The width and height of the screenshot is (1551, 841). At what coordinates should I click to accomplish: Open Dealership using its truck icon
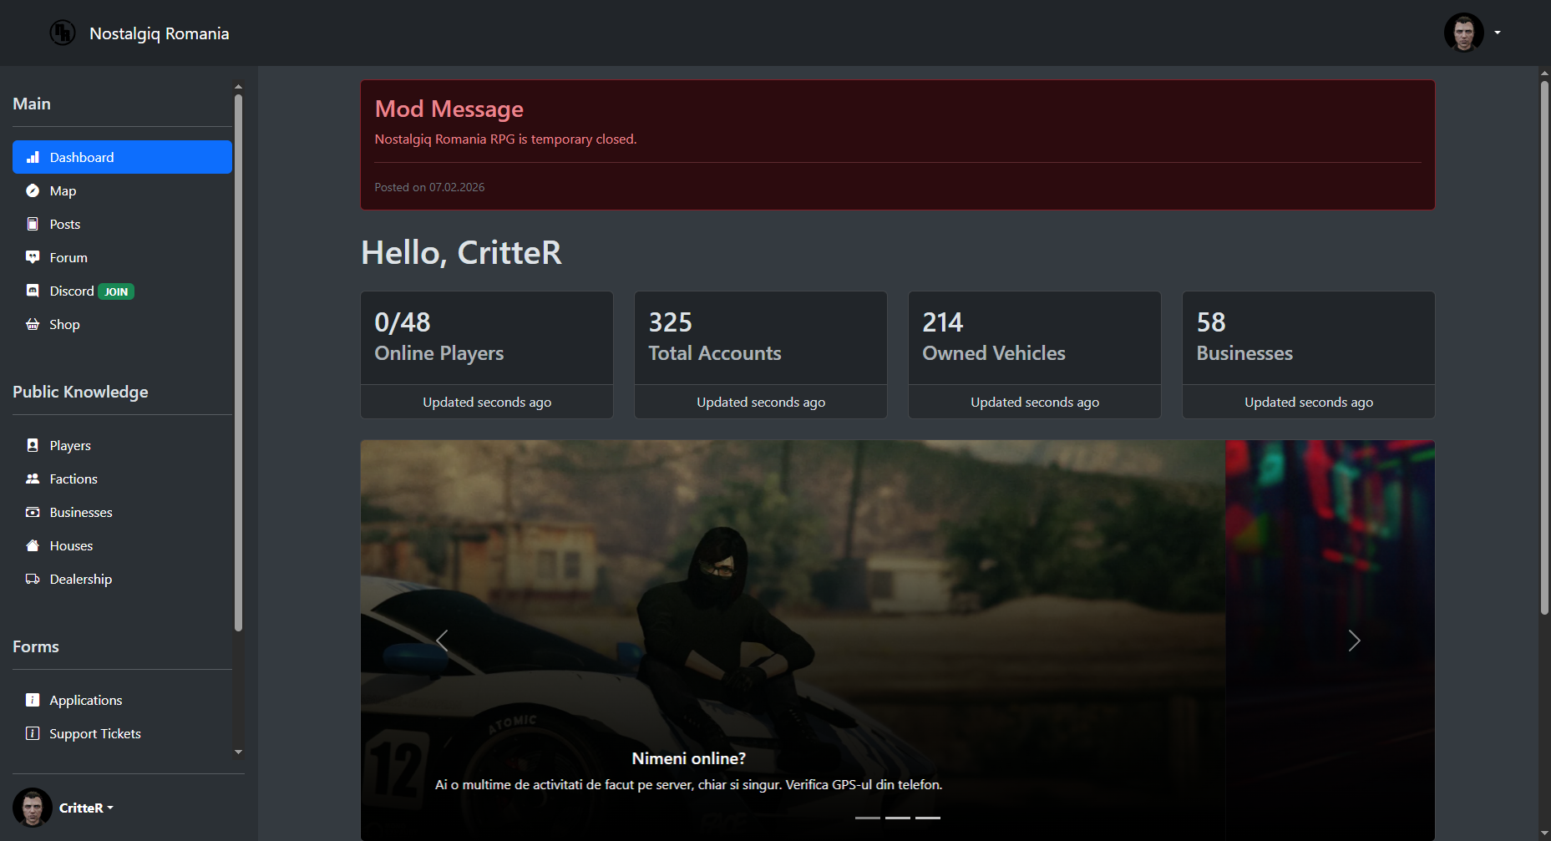click(33, 579)
